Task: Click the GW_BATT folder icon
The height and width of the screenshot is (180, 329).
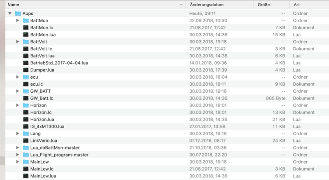Action: (26, 91)
